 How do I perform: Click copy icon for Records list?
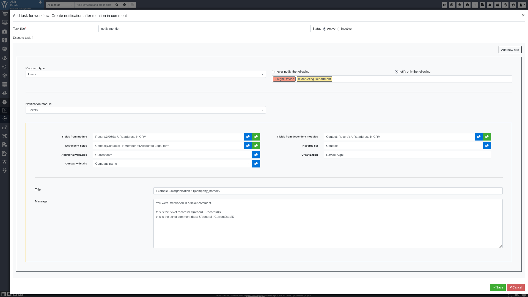487,146
